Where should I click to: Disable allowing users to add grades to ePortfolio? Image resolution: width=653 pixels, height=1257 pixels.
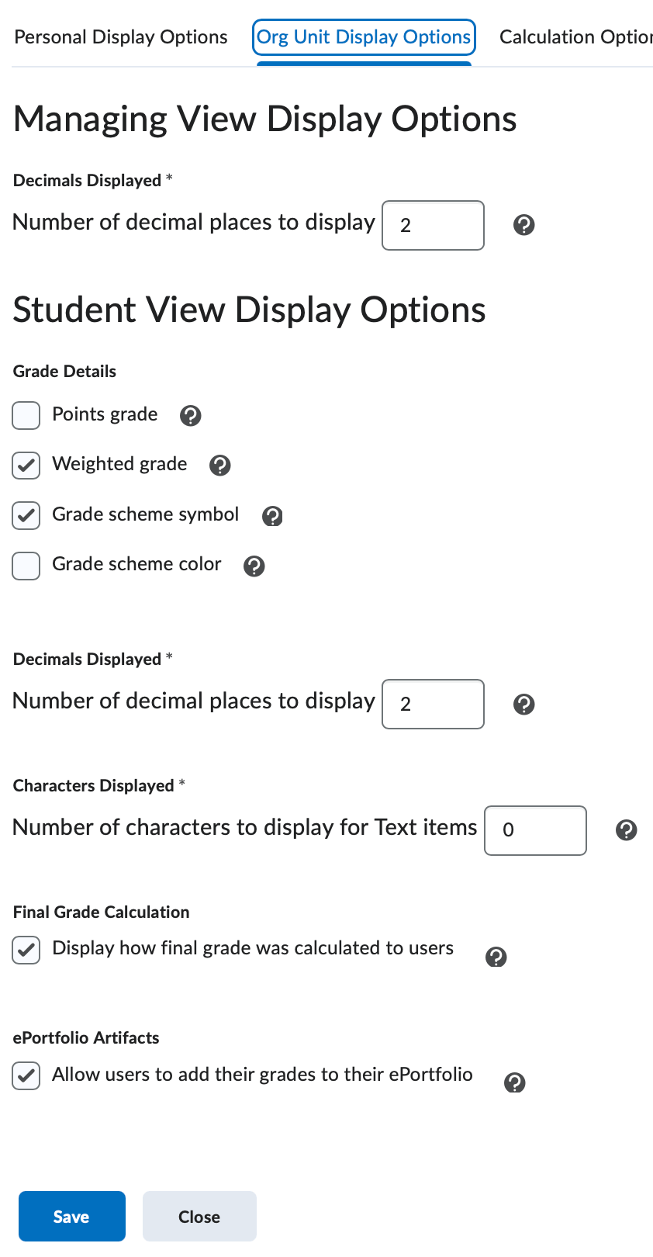click(x=26, y=1075)
